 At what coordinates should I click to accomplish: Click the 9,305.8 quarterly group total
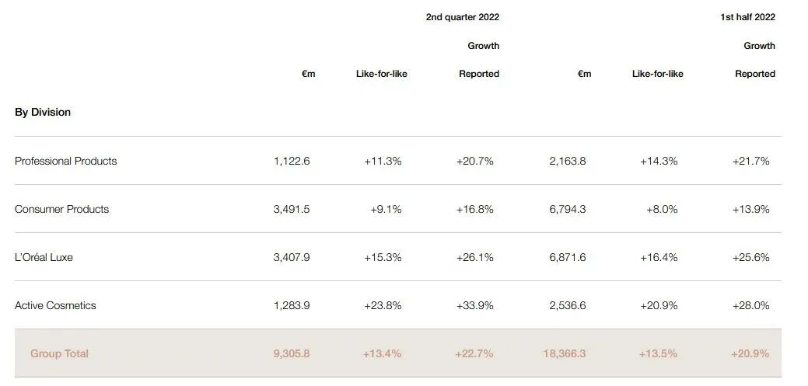coord(292,353)
